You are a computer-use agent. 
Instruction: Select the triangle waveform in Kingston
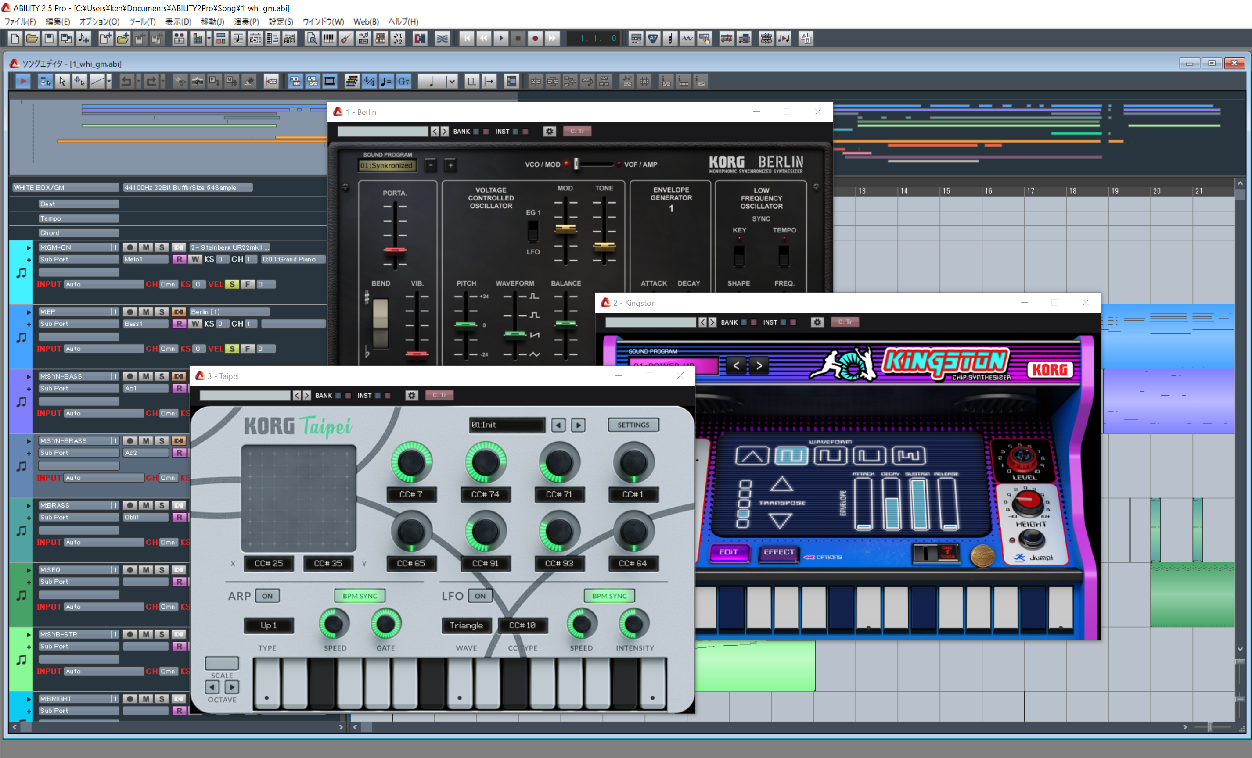pyautogui.click(x=752, y=456)
